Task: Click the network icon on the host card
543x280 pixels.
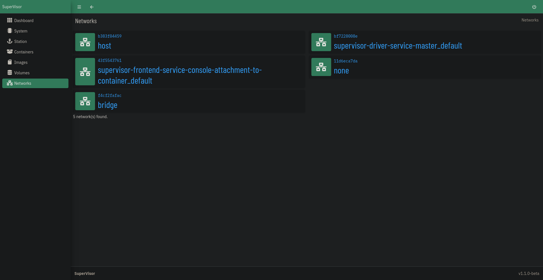Action: [85, 42]
